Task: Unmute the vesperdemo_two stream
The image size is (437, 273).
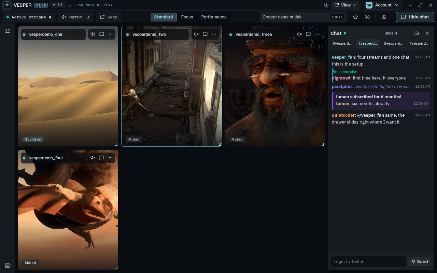Action: click(196, 34)
